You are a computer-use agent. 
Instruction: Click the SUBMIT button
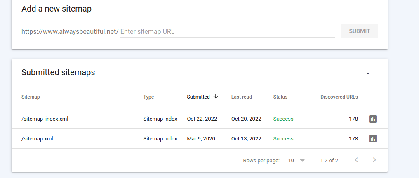coord(360,31)
